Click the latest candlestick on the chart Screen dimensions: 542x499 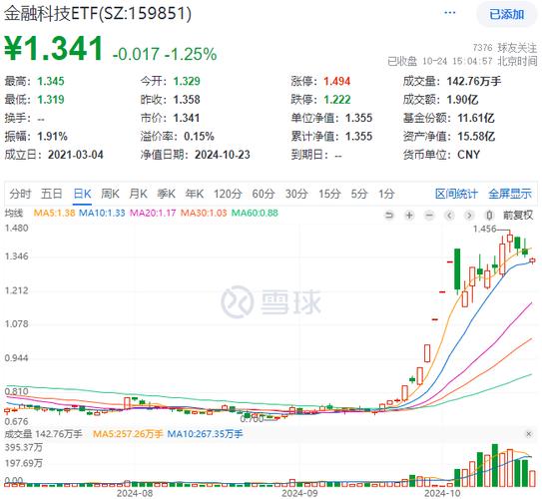[x=532, y=260]
